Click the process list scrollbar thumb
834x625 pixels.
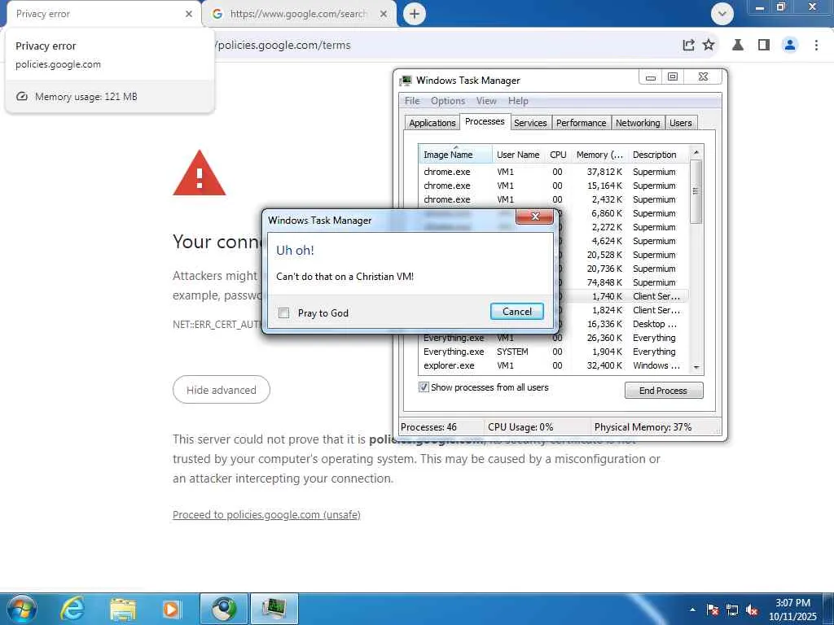(x=696, y=191)
